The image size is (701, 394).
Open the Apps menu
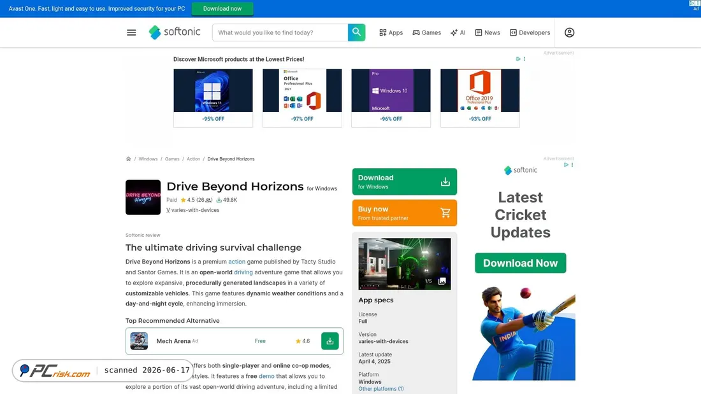pos(391,32)
